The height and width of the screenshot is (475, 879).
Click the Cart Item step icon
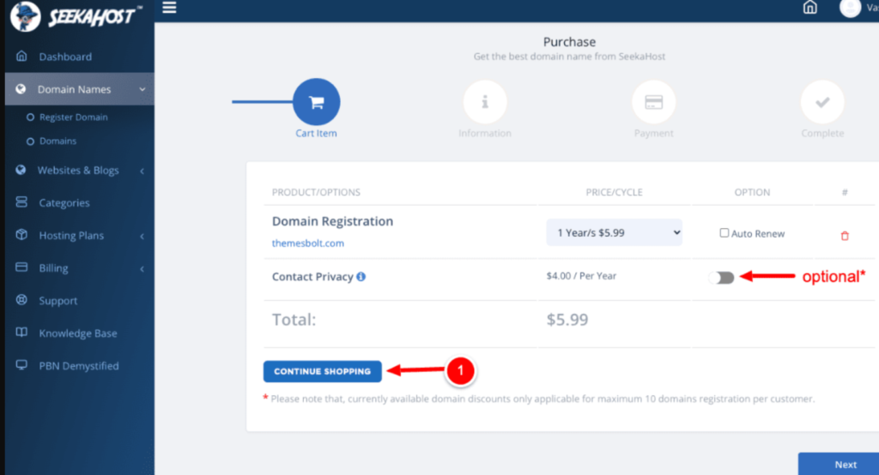[x=316, y=102]
